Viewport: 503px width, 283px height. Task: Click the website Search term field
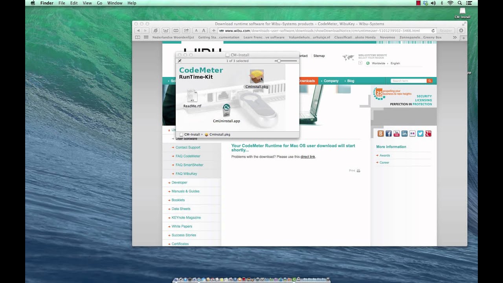(409, 81)
